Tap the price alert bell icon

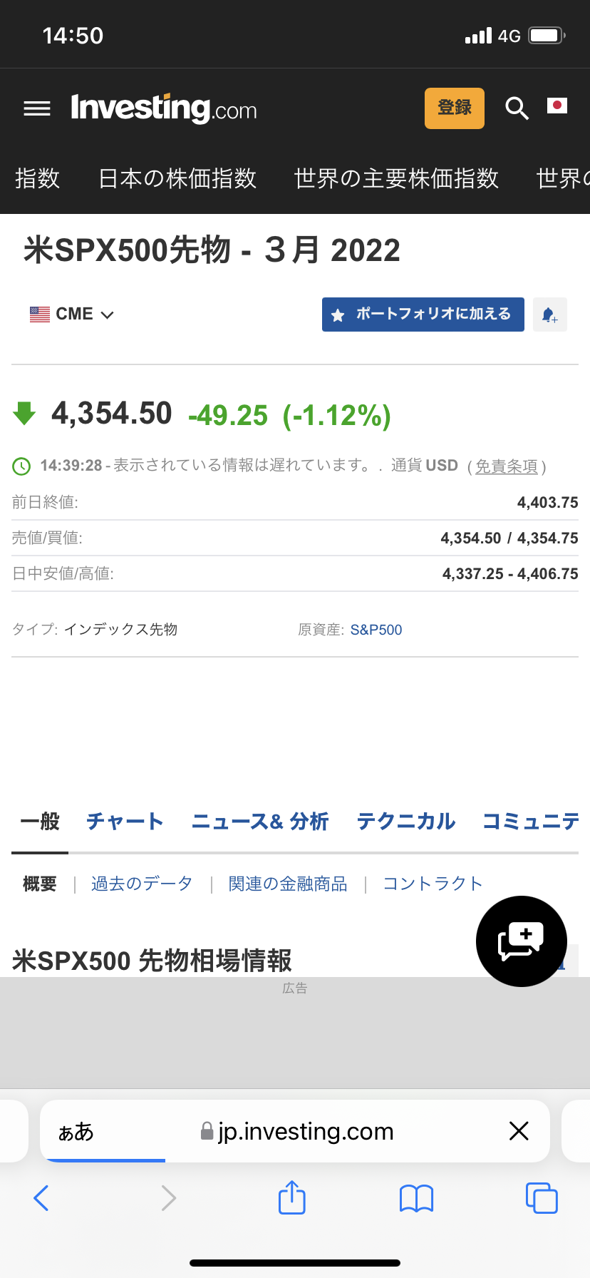click(x=549, y=315)
